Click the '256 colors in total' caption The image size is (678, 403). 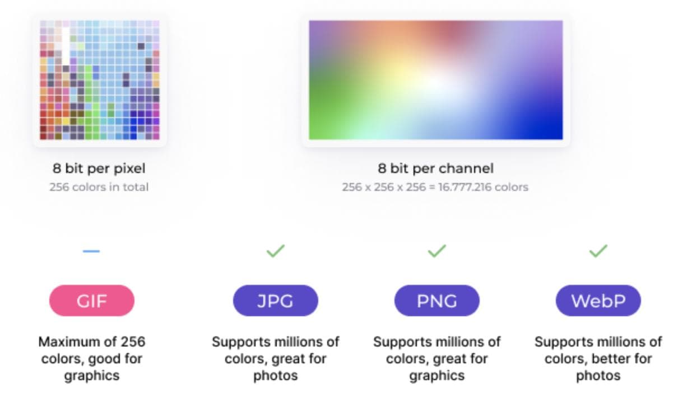pos(99,187)
